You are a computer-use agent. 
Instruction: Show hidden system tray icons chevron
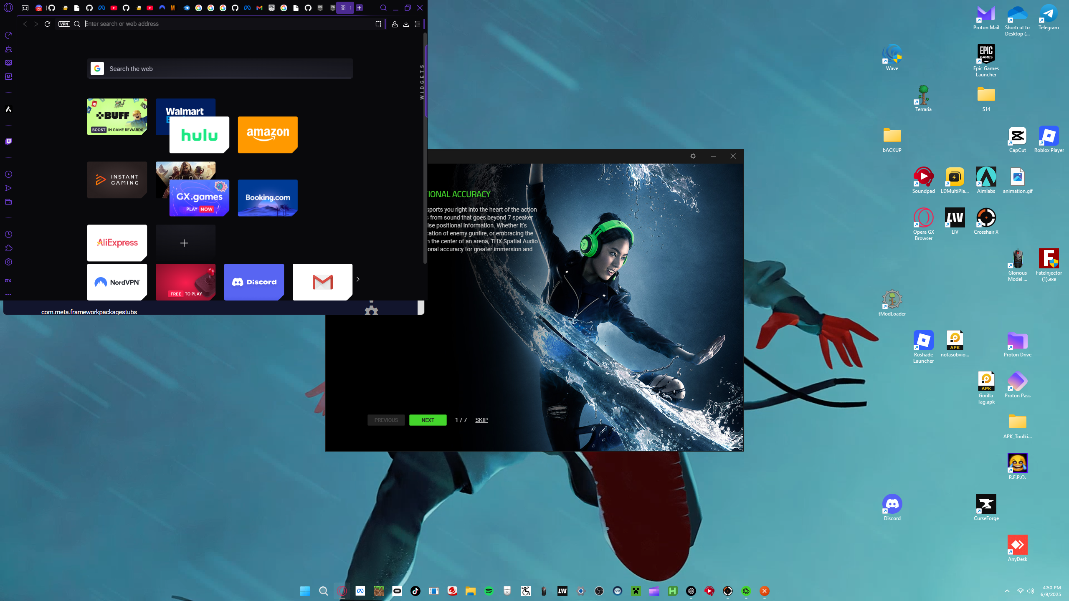[x=1007, y=591]
